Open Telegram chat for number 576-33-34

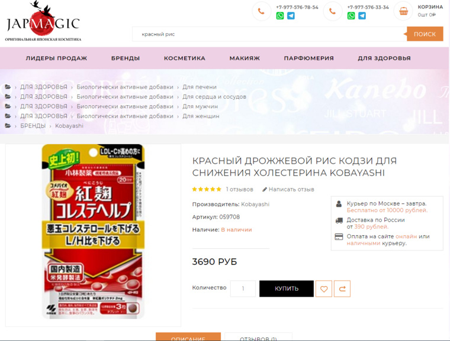(x=362, y=16)
